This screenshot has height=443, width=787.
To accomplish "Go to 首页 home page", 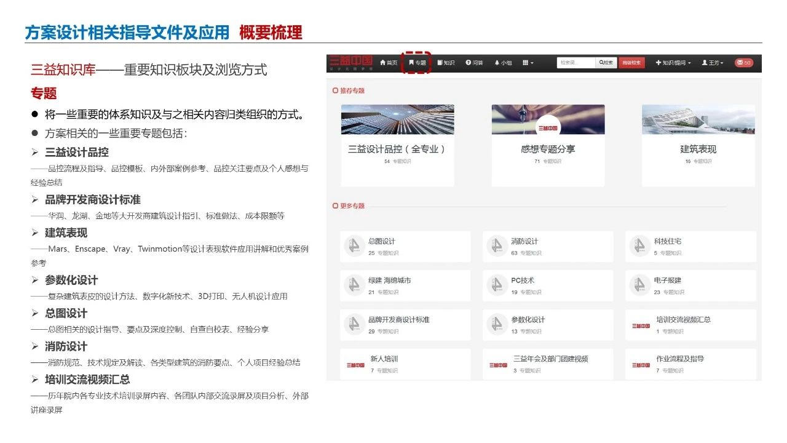I will pos(389,63).
